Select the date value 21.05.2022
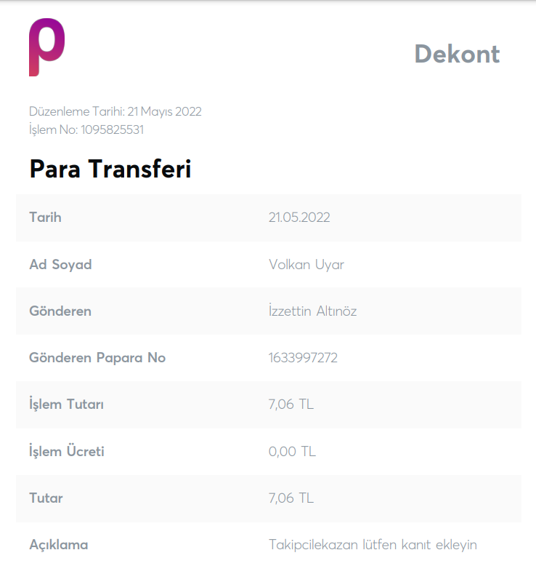This screenshot has height=574, width=536. click(x=299, y=218)
